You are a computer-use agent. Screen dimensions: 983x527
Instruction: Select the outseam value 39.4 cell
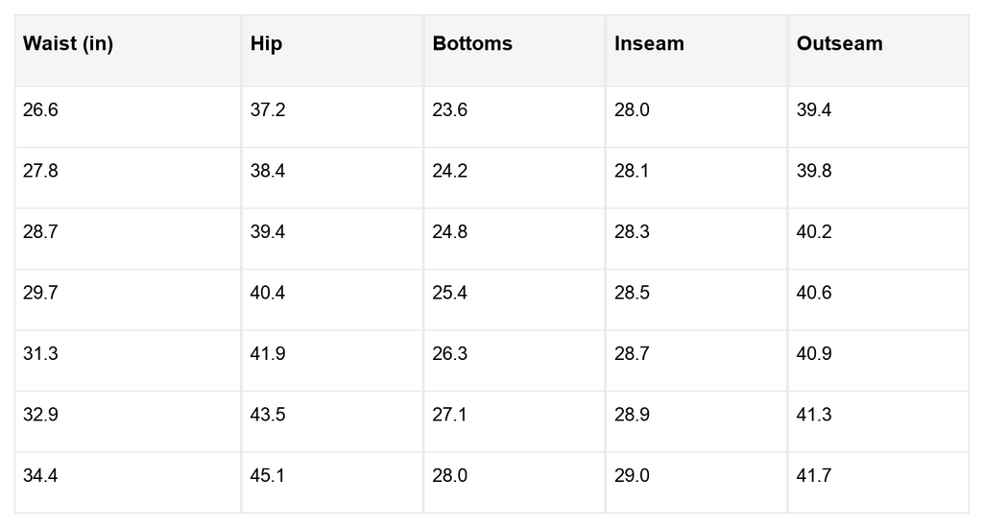[x=814, y=110]
